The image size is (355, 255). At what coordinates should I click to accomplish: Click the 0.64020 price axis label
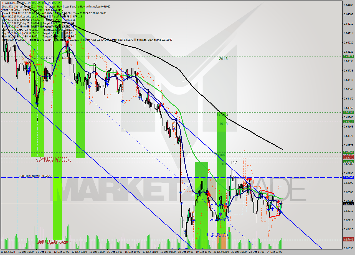pos(348,42)
